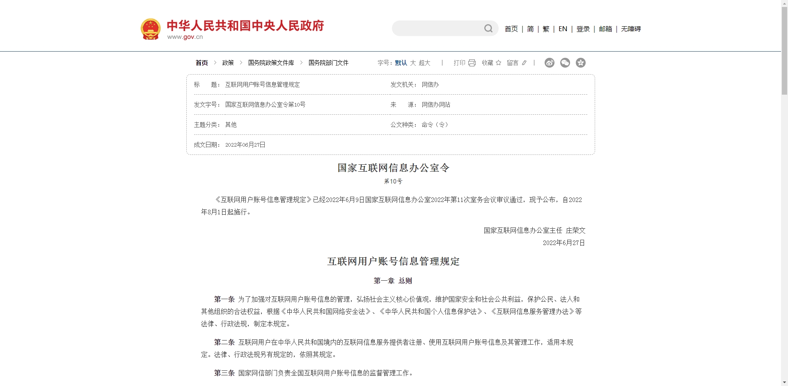Click the page scrollbar thumb
This screenshot has width=788, height=386.
784,51
